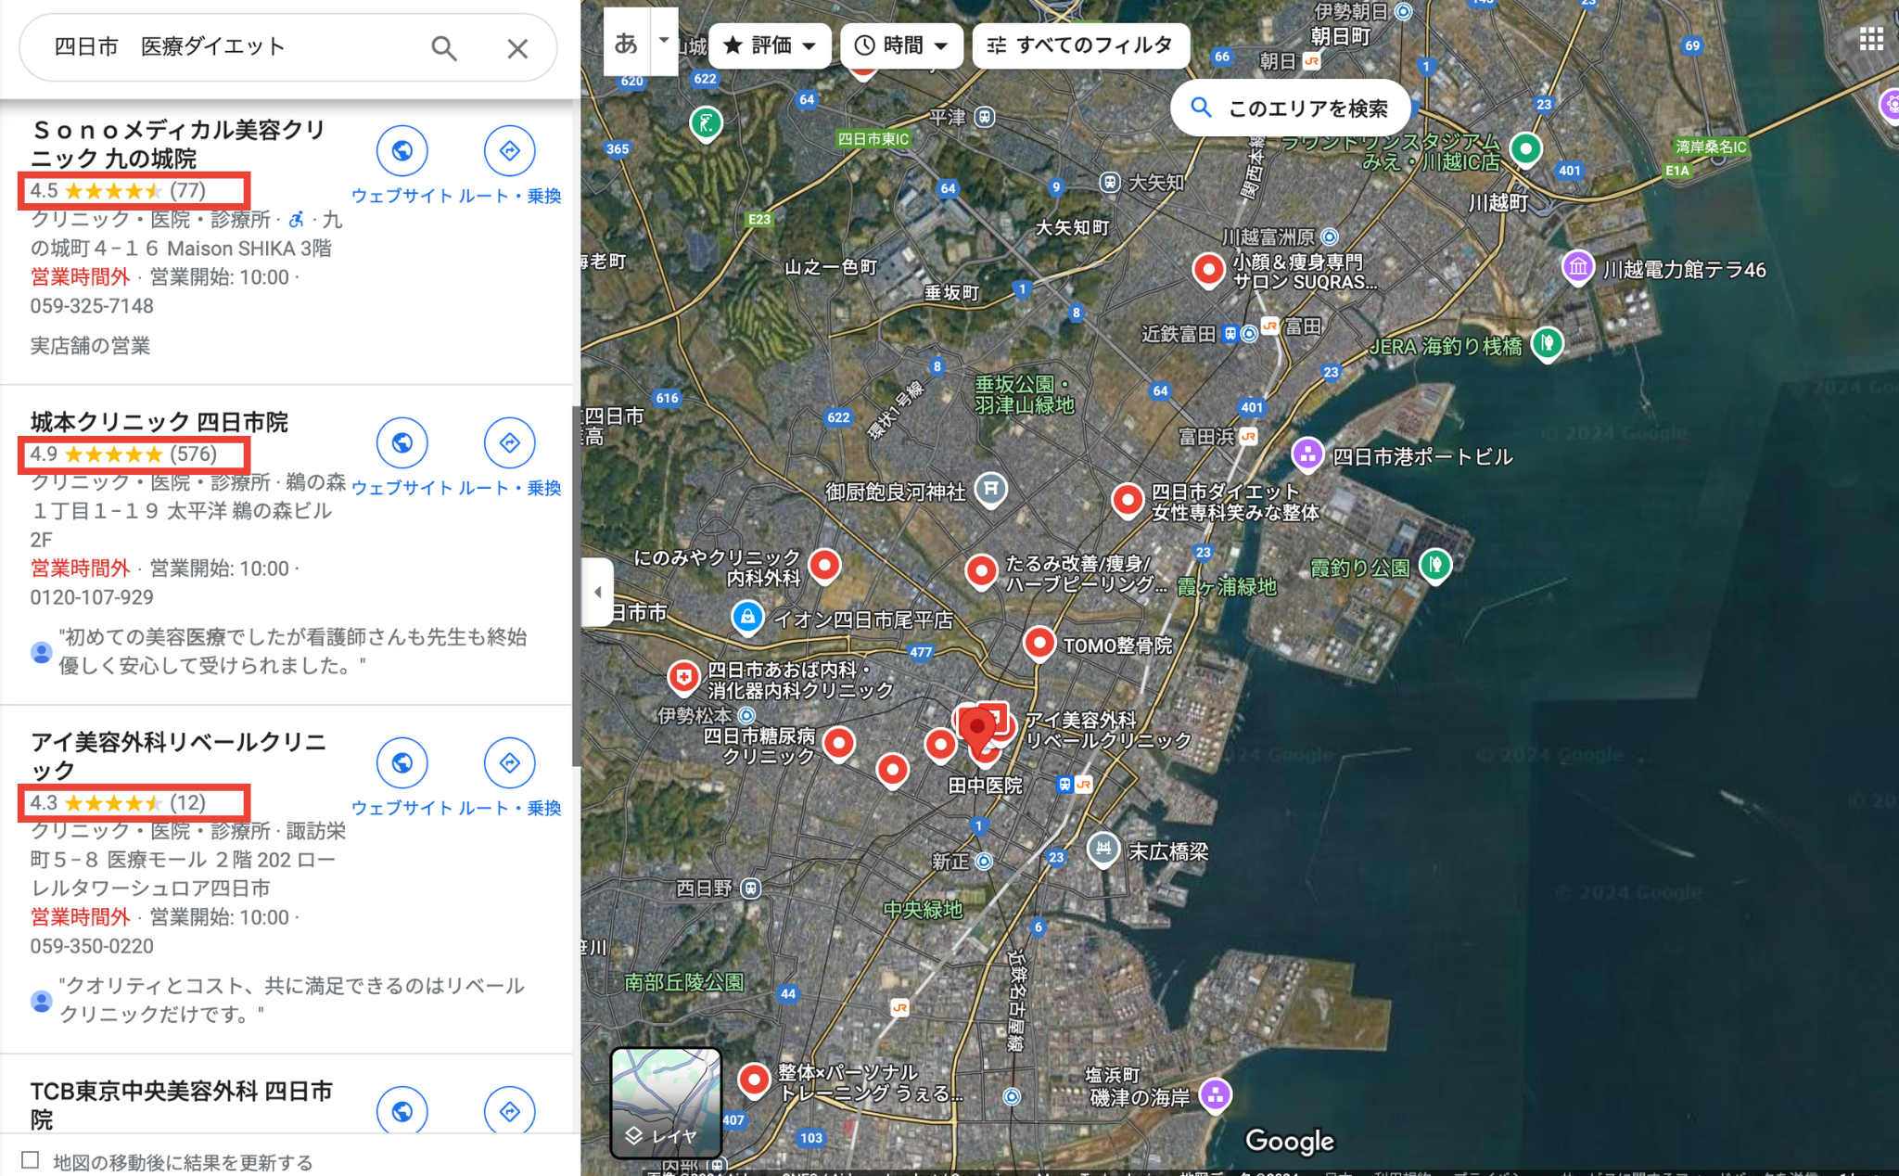Open すべてのフィルタ all filters

[x=1080, y=45]
